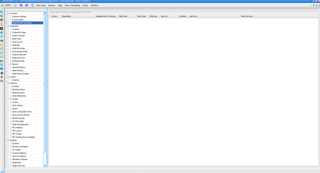Image resolution: width=320 pixels, height=173 pixels.
Task: Open the Reports menu
Action: click(x=52, y=5)
